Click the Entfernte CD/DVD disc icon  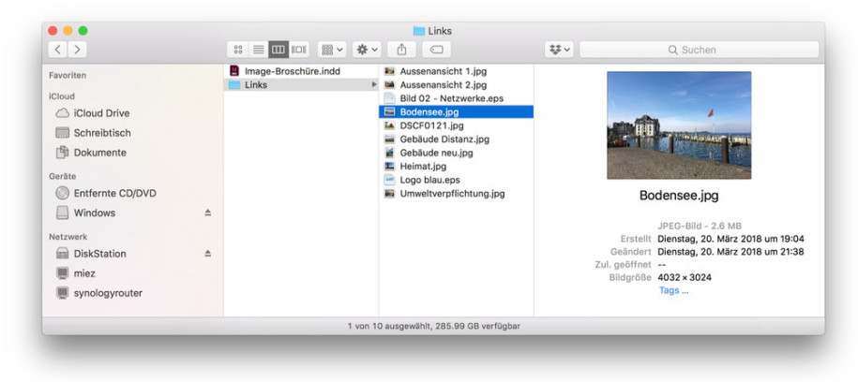coord(63,193)
